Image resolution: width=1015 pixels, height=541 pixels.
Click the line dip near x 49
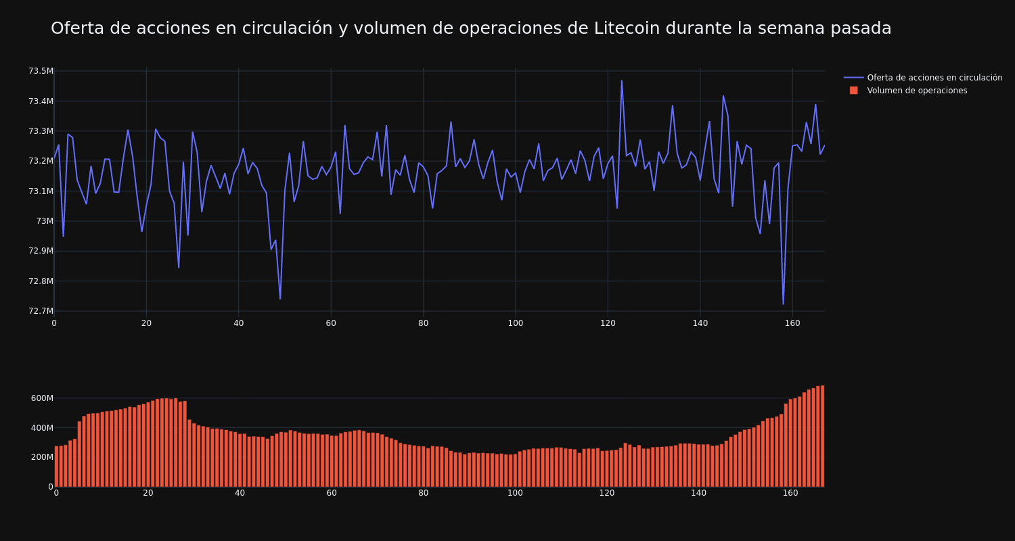[280, 298]
